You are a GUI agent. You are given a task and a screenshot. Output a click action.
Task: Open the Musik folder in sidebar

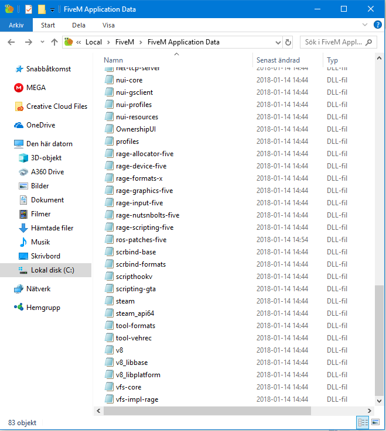tap(40, 242)
